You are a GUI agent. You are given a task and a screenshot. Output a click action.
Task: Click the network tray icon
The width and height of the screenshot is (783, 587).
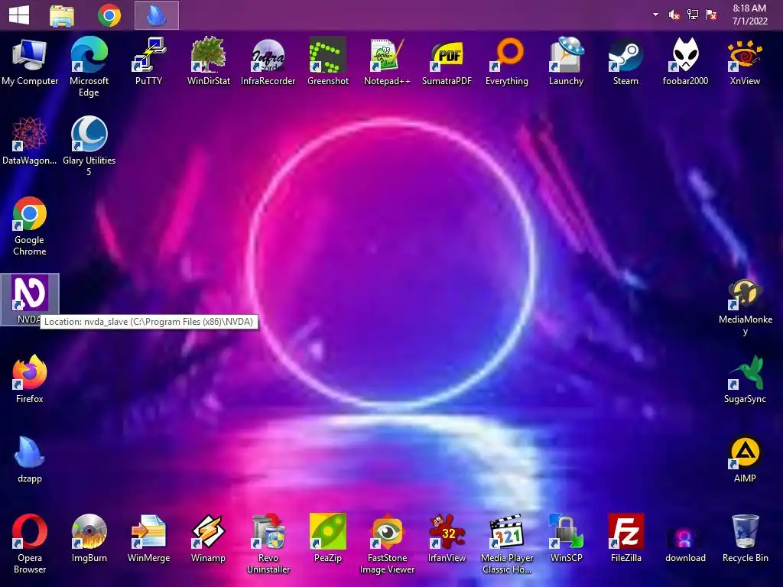click(x=693, y=15)
